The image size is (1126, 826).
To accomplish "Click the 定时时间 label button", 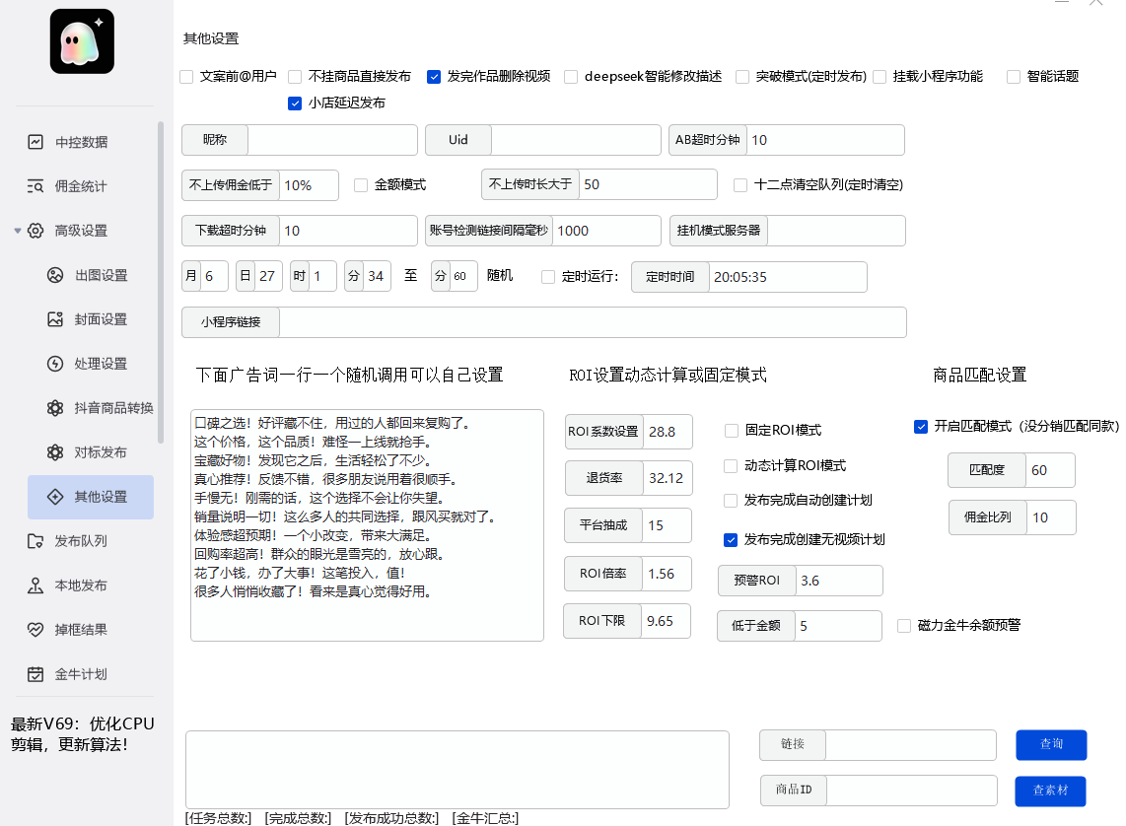I will click(x=670, y=277).
